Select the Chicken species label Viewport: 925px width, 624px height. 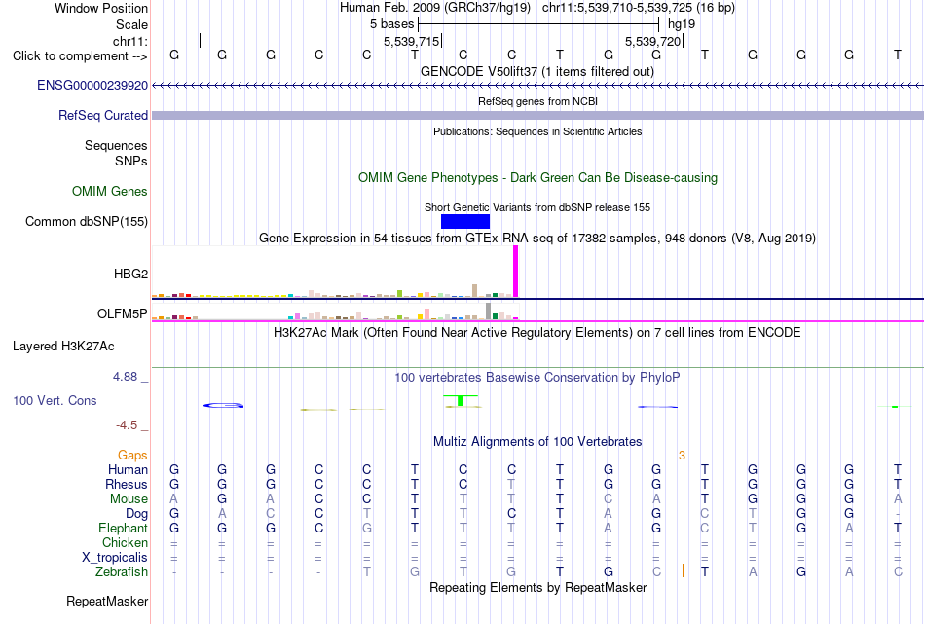point(125,542)
